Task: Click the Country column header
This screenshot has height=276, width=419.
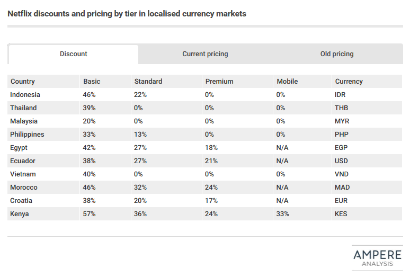Action: [43, 81]
